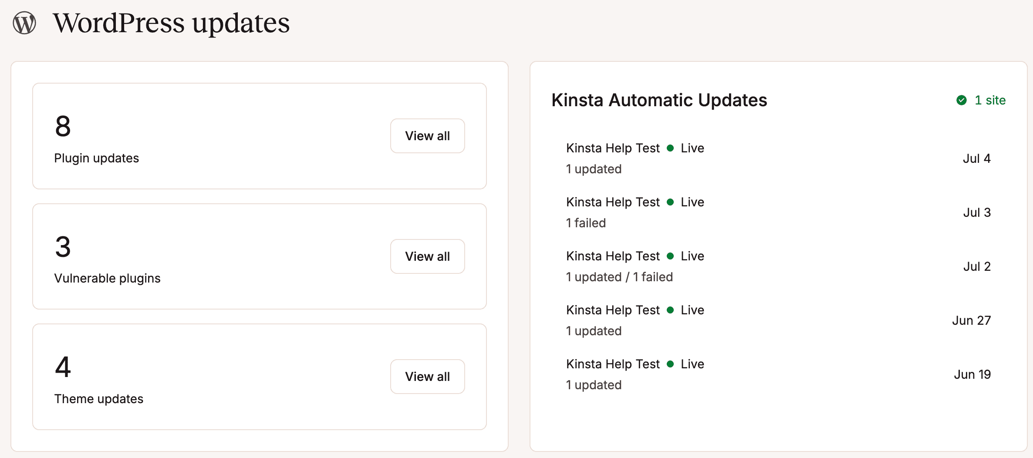Click the WordPress logo icon in the header

[24, 24]
